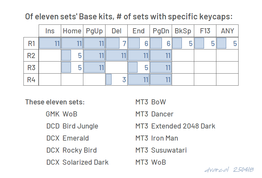This screenshot has width=262, height=178.
Task: Select the BkSp column header
Action: [x=183, y=31]
